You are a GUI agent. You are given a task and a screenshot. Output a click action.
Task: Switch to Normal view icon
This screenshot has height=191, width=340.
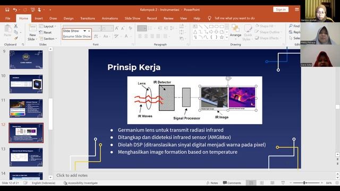[x=251, y=183]
